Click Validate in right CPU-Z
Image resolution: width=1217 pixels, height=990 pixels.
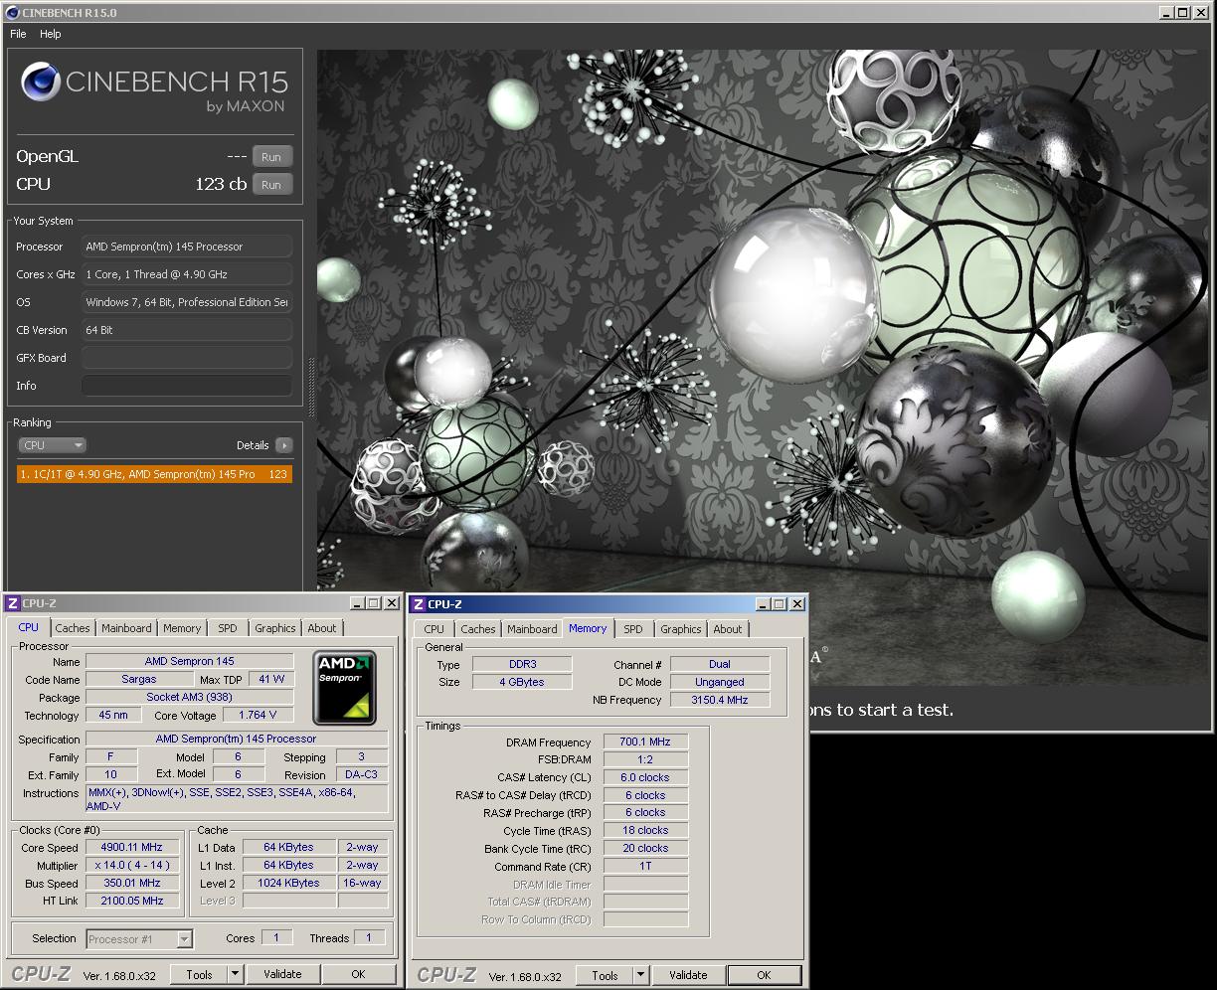click(x=688, y=976)
